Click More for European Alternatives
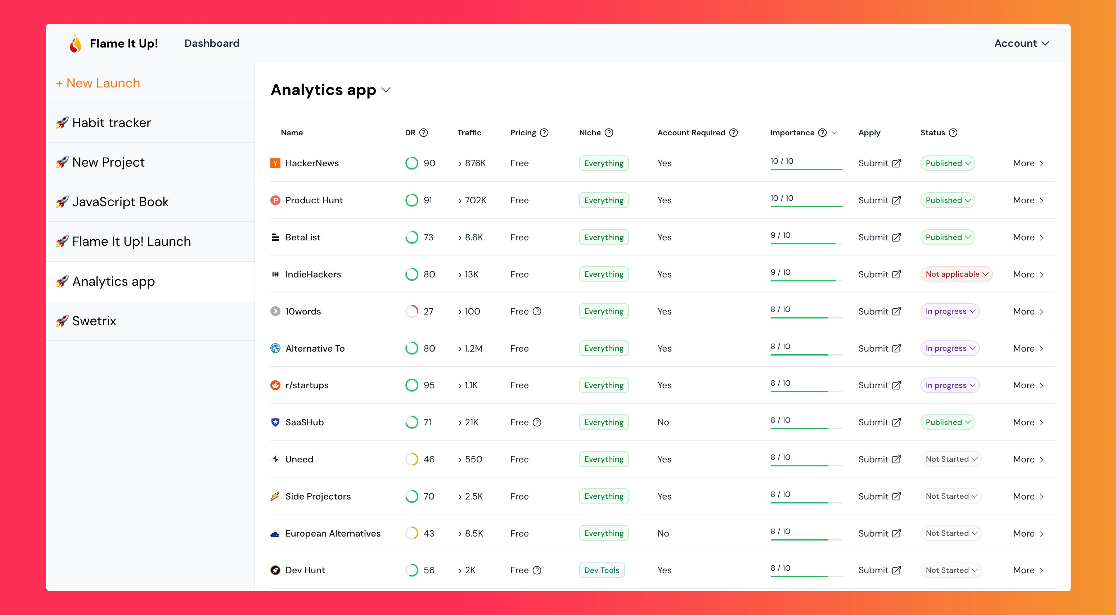 (x=1028, y=534)
